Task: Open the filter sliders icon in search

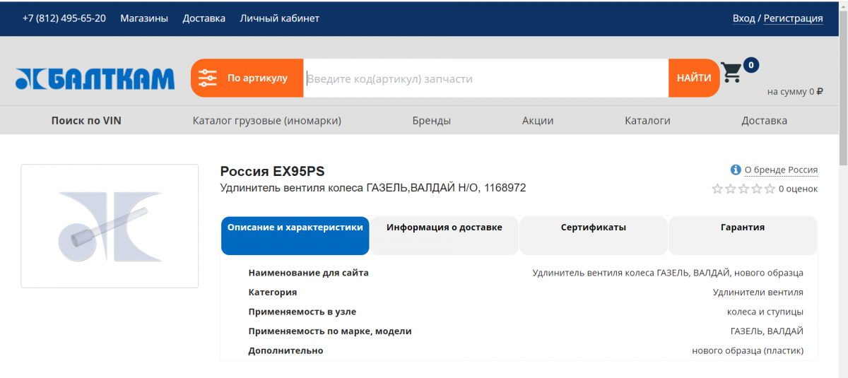Action: click(x=208, y=78)
